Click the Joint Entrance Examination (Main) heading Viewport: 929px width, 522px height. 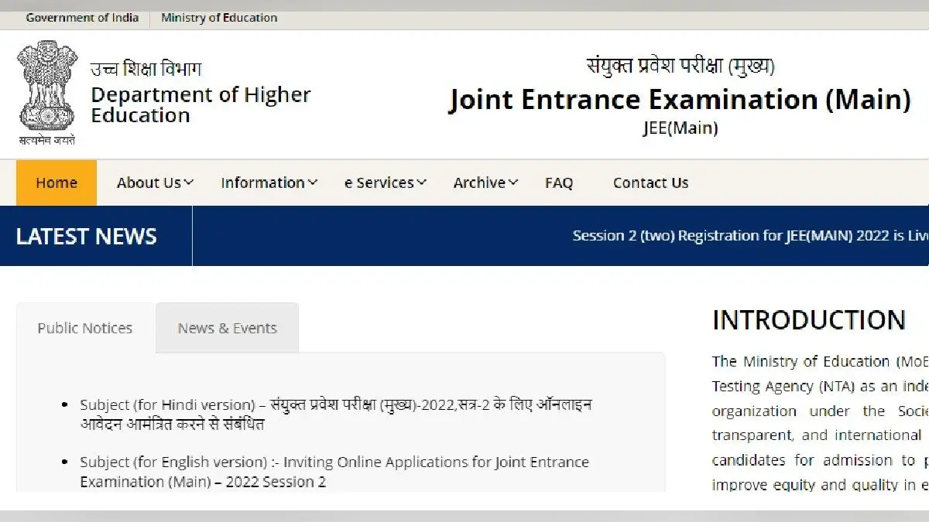click(x=680, y=100)
